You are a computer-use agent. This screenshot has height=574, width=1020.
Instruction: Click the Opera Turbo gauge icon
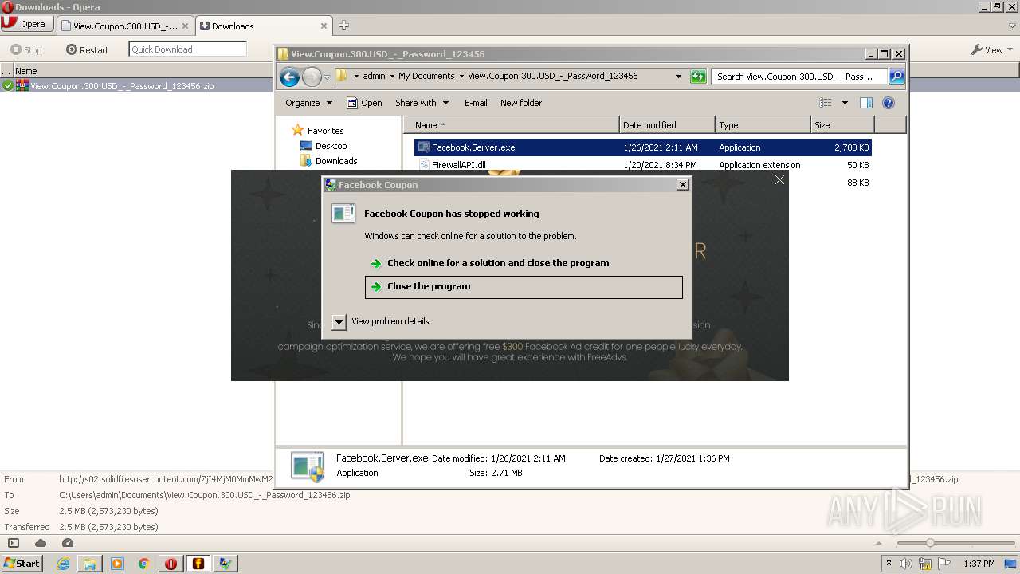pyautogui.click(x=67, y=543)
